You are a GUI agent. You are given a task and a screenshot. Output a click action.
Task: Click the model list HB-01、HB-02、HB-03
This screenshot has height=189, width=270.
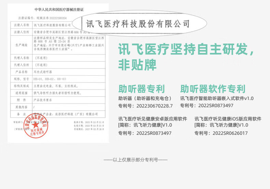point(50,79)
